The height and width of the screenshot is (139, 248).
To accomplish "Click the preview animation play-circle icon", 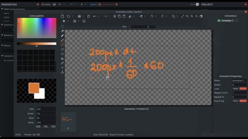I will point(84,21).
